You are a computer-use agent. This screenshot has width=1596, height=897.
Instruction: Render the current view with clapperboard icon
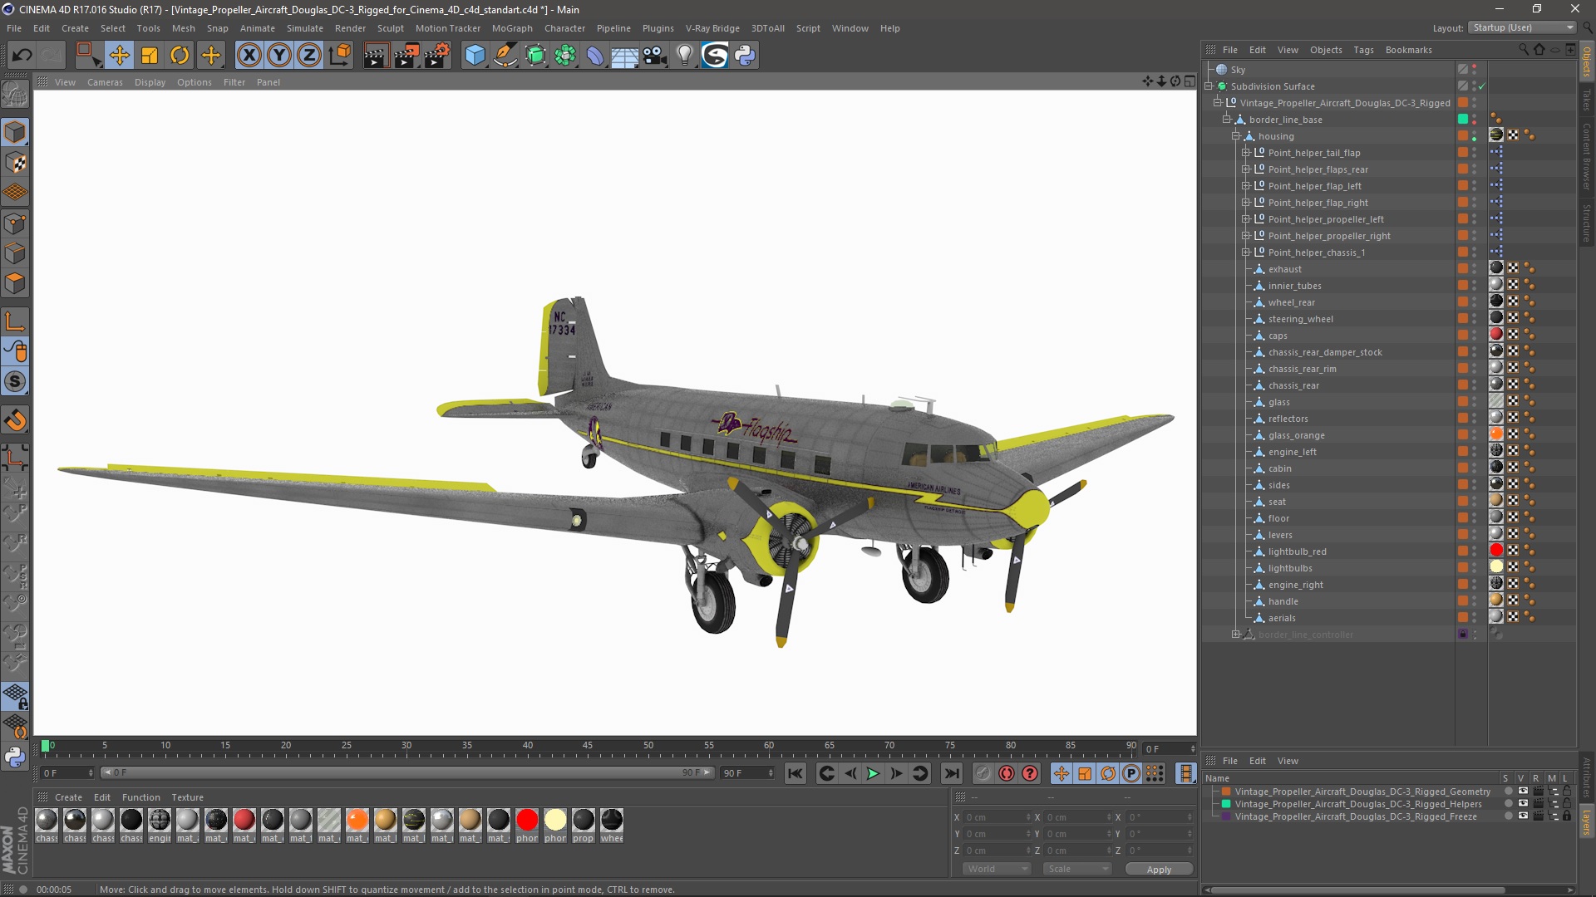tap(376, 56)
